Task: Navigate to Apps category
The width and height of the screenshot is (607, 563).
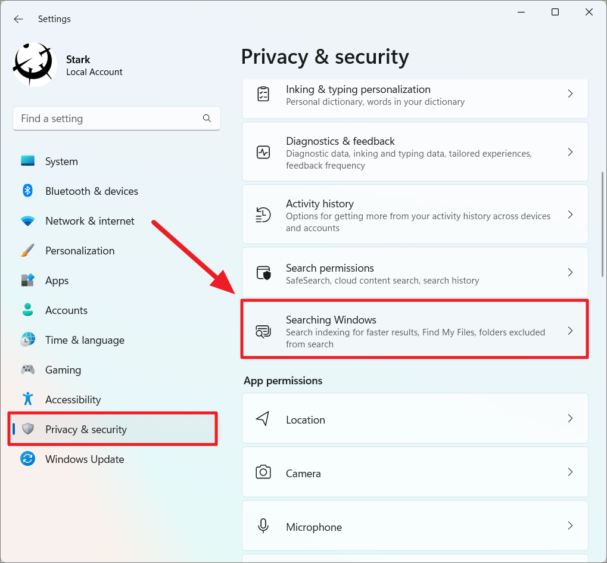Action: pyautogui.click(x=57, y=281)
